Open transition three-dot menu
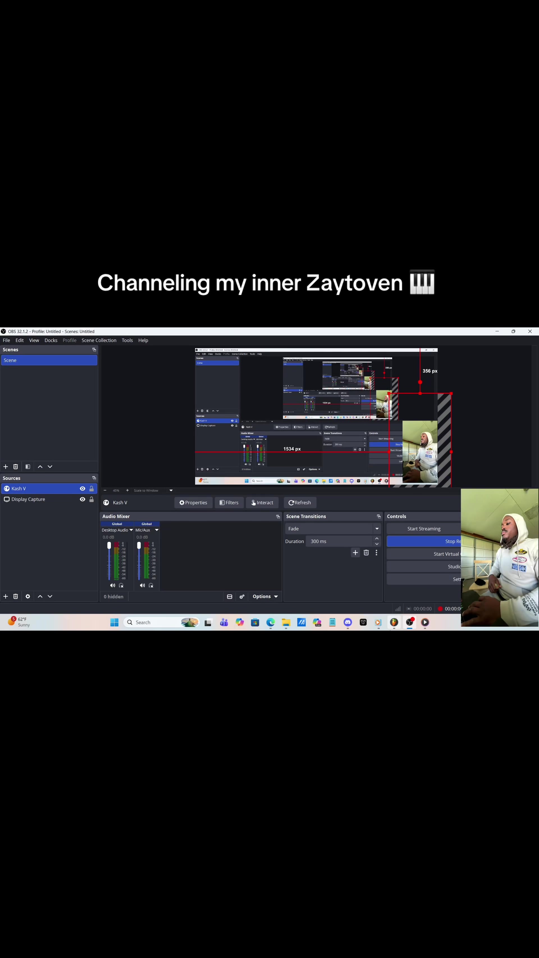The width and height of the screenshot is (539, 958). click(x=376, y=553)
